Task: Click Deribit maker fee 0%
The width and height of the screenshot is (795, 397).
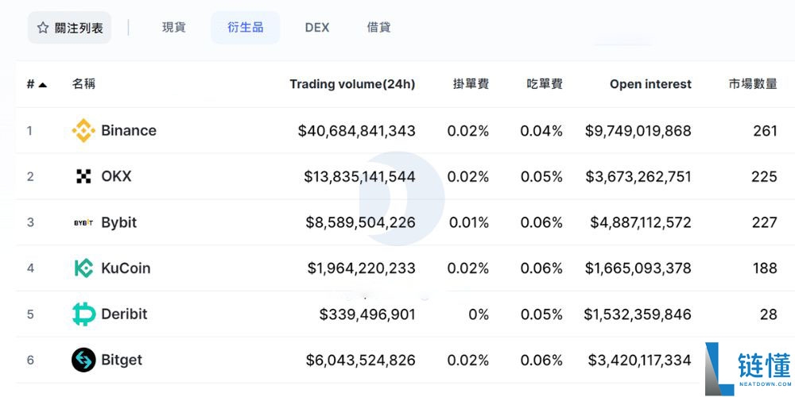Action: click(479, 314)
